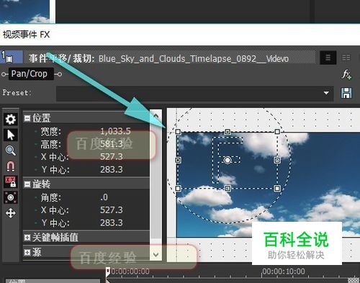Switch to grid view layout icon

[346, 58]
